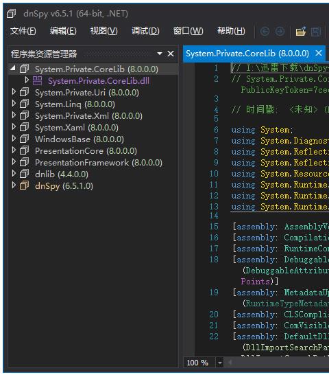329x375 pixels.
Task: Expand the System.Private.Uri (8.0.0.0) node
Action: [14, 91]
